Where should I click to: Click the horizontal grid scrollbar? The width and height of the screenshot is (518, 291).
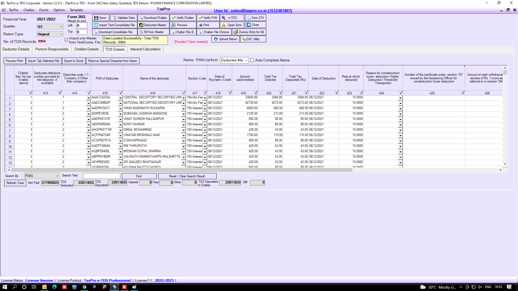pos(182,170)
